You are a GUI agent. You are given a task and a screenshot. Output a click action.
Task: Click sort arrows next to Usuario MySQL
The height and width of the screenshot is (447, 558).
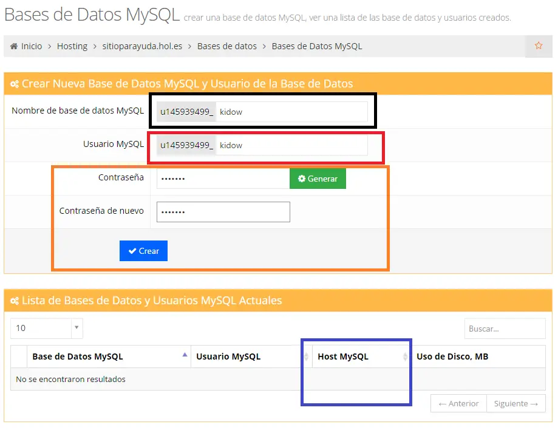tap(306, 357)
